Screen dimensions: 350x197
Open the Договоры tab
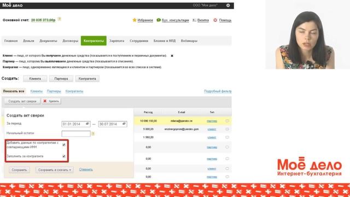point(71,41)
